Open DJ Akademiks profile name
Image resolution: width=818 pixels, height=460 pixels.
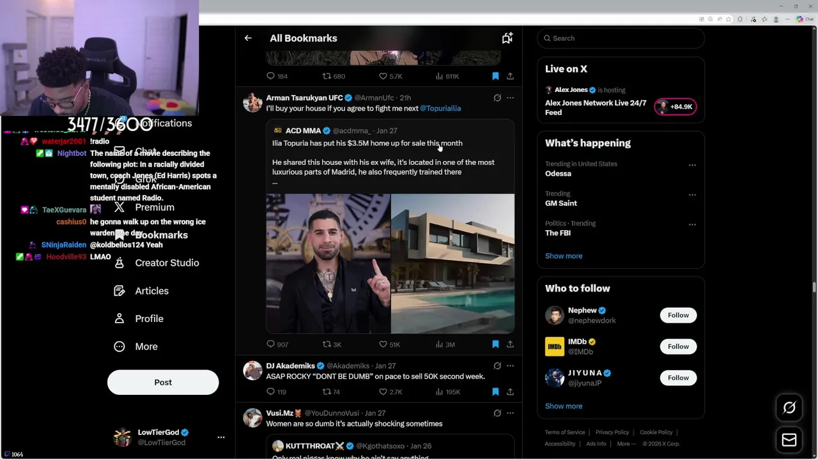[x=291, y=366]
